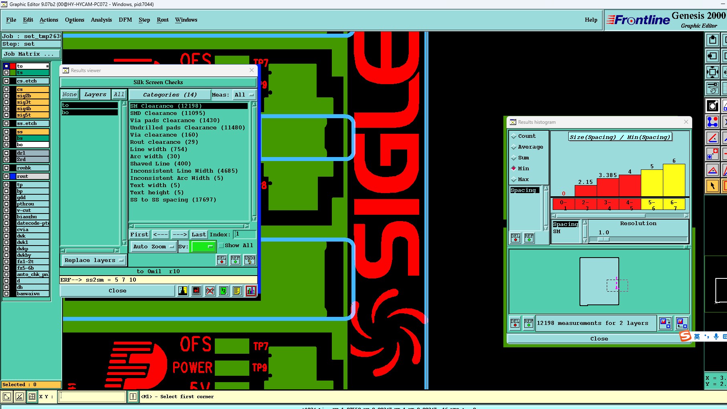
Task: Click the Resolution slider handle
Action: pyautogui.click(x=604, y=240)
